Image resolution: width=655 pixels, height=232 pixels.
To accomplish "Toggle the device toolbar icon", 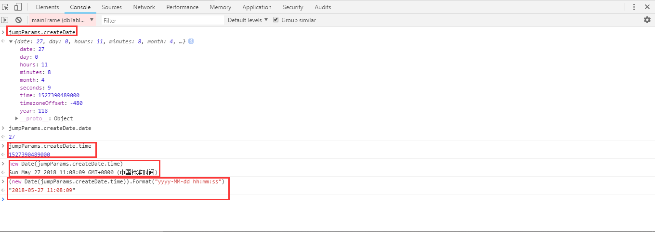I will coord(18,7).
